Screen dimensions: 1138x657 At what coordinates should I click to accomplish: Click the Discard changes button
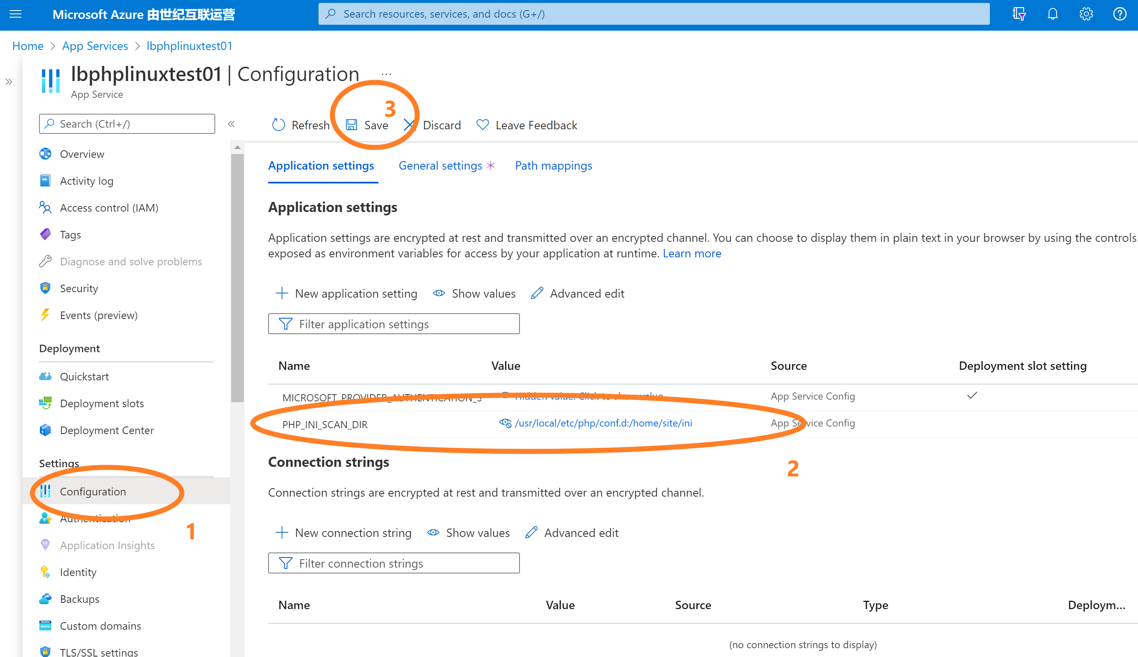point(432,125)
